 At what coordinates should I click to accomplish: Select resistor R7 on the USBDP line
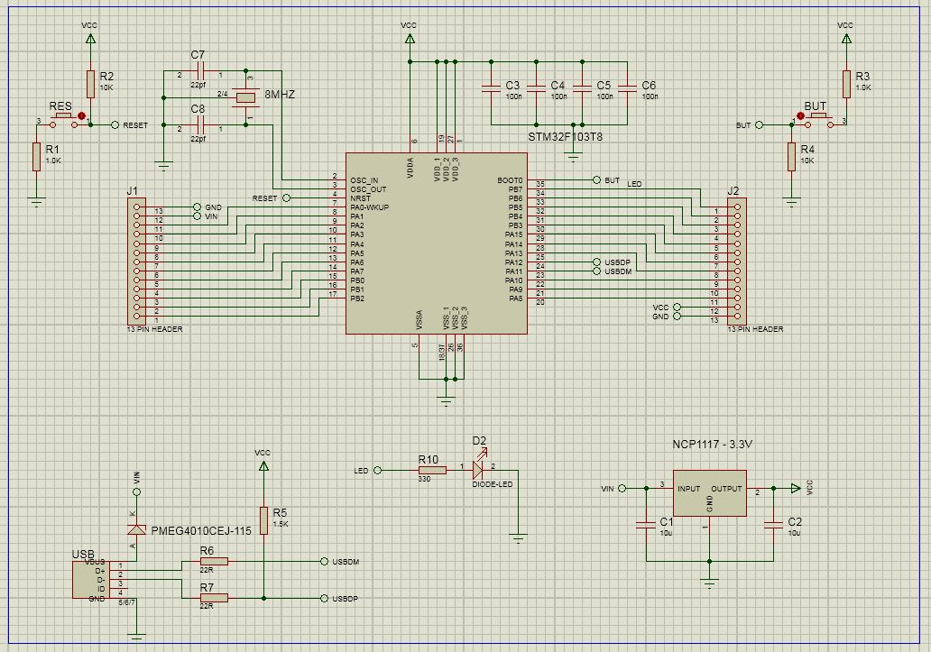click(214, 597)
